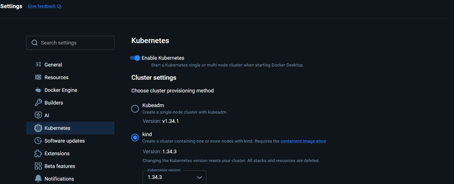The height and width of the screenshot is (184, 454).
Task: Click the dropdown chevron next to 1.34.3
Action: pos(199,177)
